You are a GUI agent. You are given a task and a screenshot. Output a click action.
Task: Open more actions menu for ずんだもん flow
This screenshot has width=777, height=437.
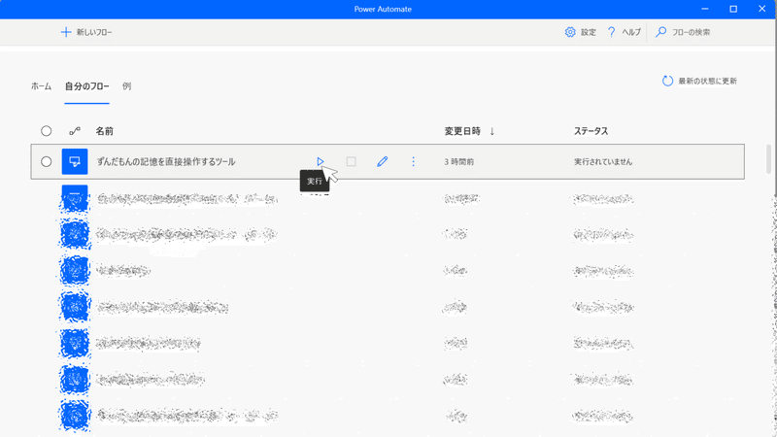(x=414, y=161)
